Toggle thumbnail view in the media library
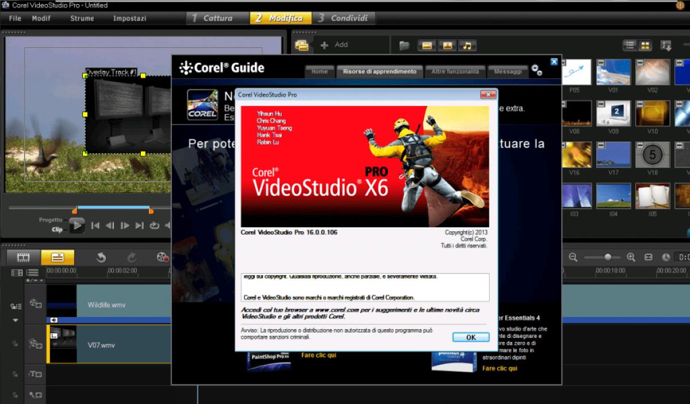Screen dimensions: 690x404 click(646, 44)
